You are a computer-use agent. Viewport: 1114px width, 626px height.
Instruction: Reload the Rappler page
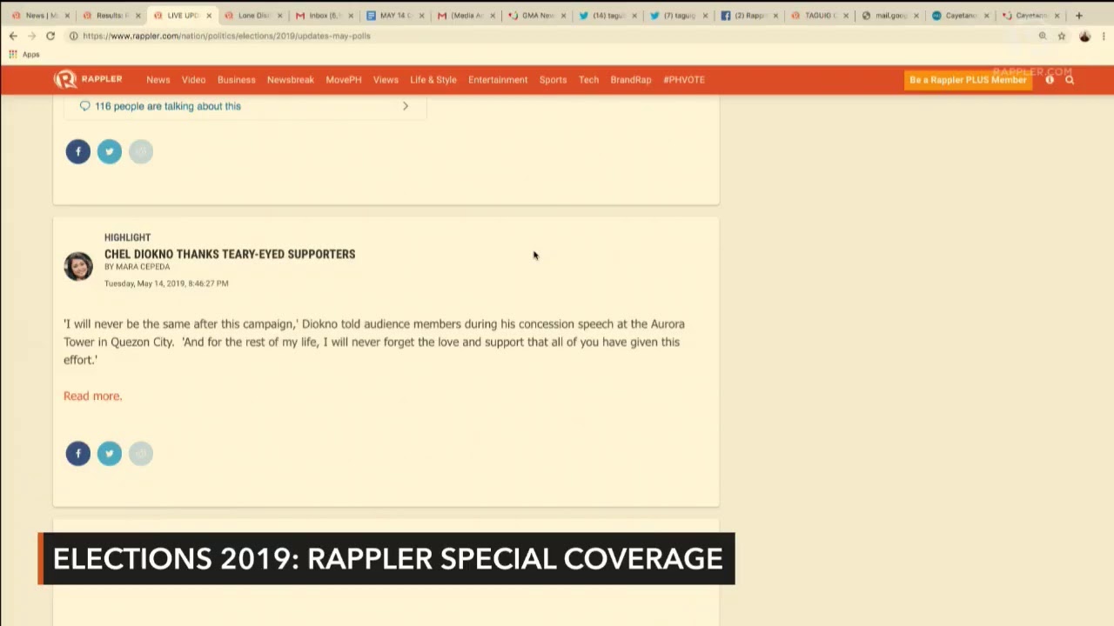[x=50, y=36]
